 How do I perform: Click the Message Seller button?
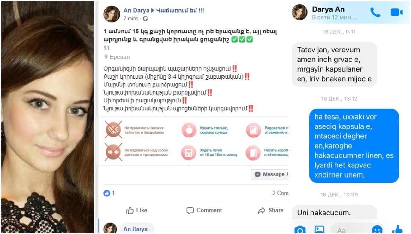270,174
